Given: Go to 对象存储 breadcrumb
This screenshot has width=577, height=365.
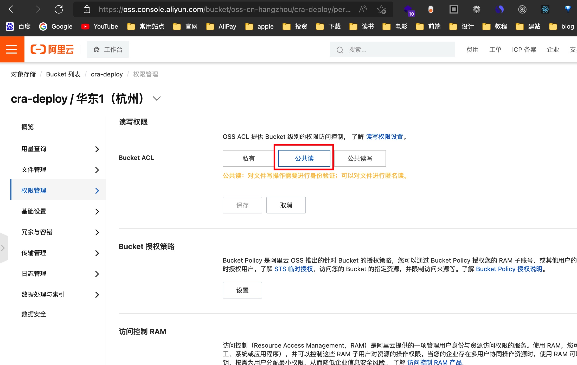Looking at the screenshot, I should [23, 74].
